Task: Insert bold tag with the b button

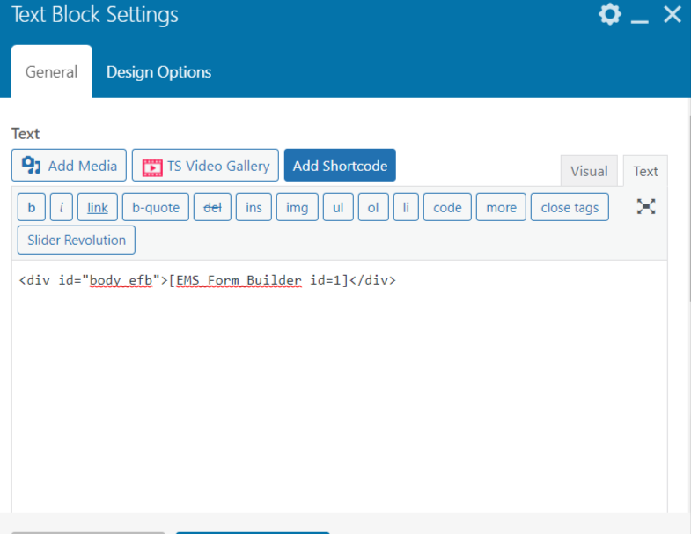Action: point(32,207)
